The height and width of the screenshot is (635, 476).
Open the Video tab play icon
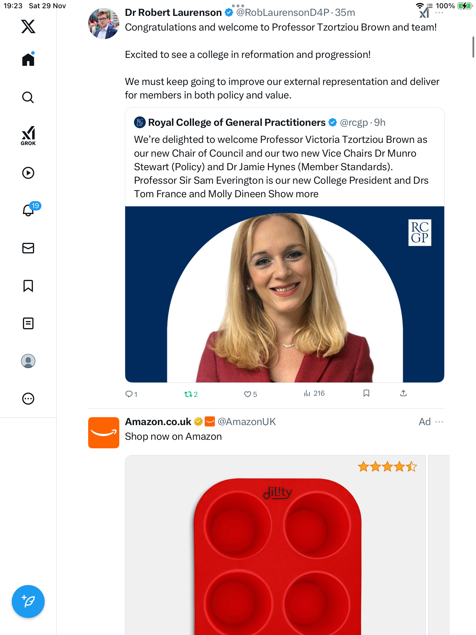point(28,173)
